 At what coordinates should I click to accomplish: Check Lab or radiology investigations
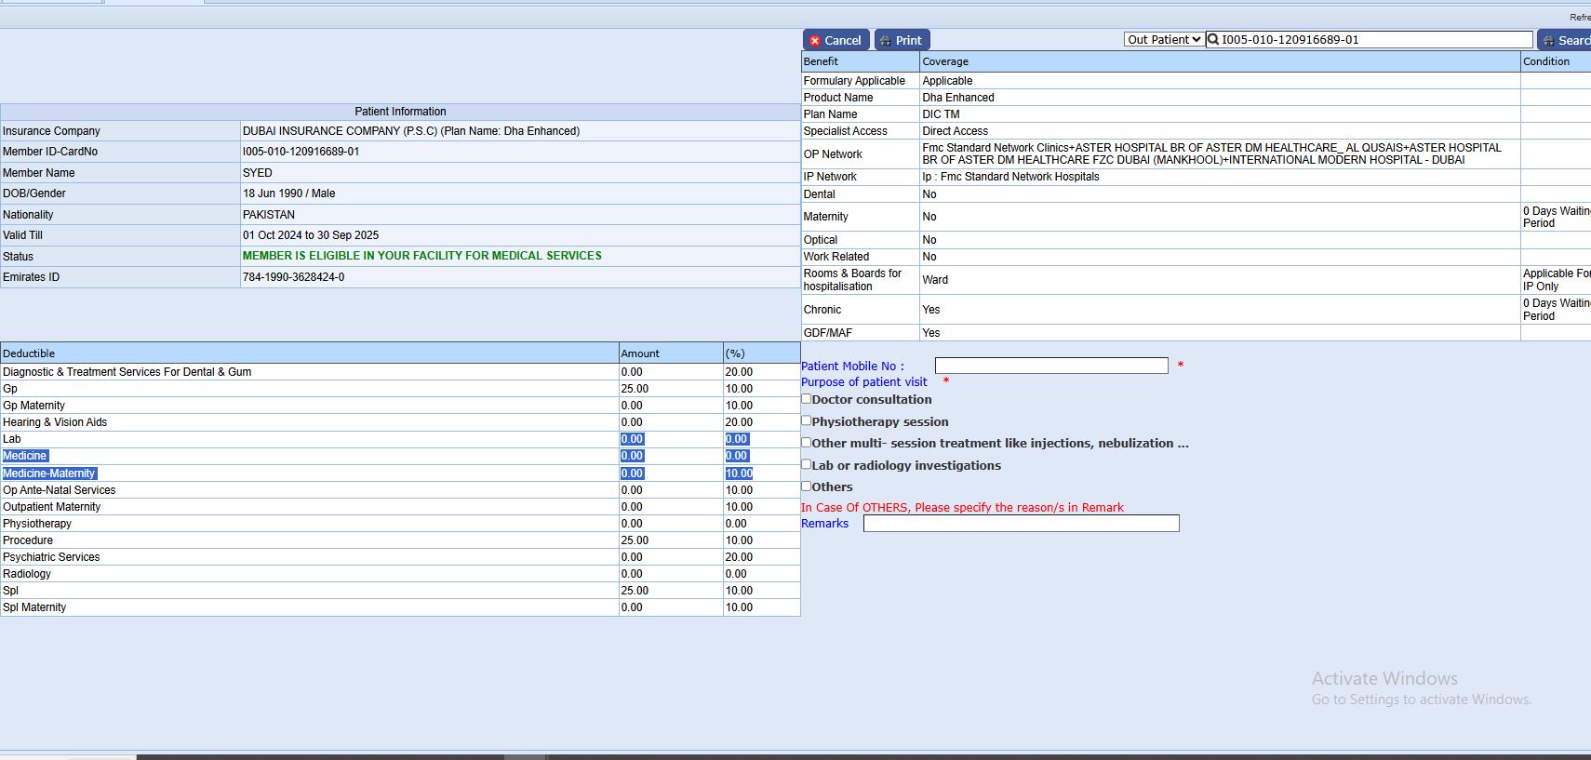pos(807,464)
